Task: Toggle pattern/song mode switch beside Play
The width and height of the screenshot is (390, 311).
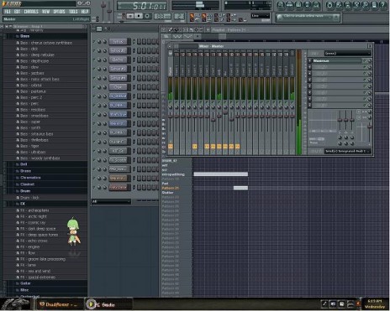Action: 124,16
